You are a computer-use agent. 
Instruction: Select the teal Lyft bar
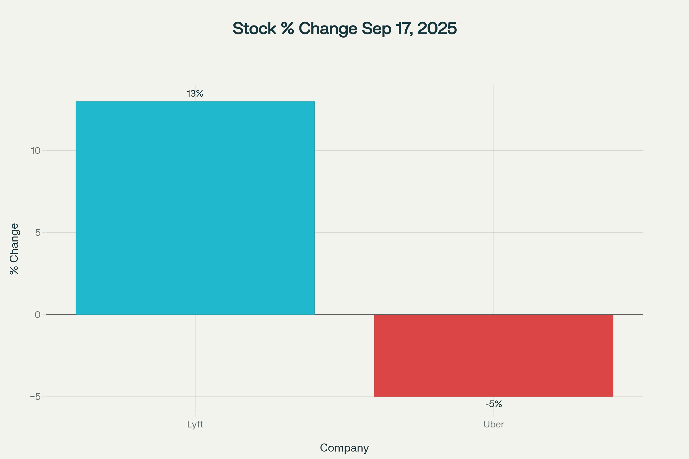[x=195, y=208]
